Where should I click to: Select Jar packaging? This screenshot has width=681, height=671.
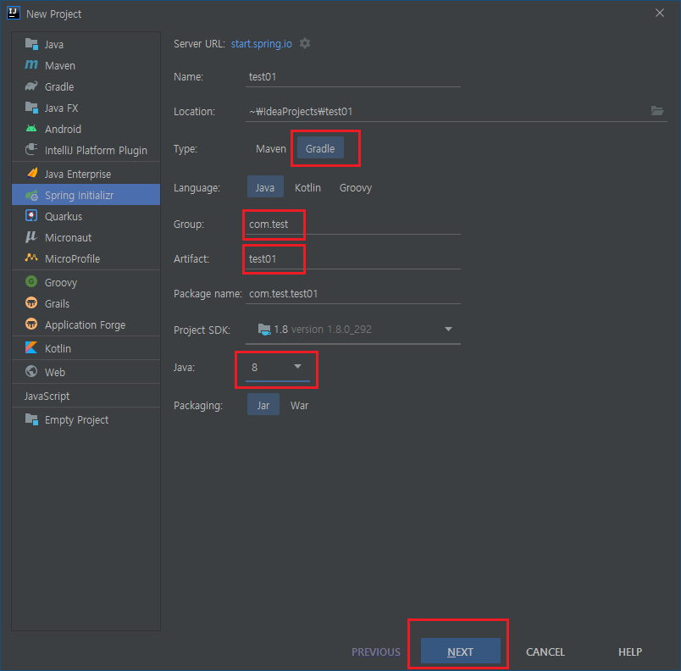pyautogui.click(x=263, y=405)
